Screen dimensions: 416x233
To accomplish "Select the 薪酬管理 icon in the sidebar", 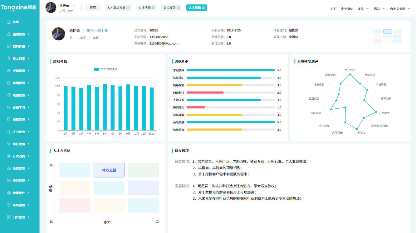I will [x=8, y=83].
